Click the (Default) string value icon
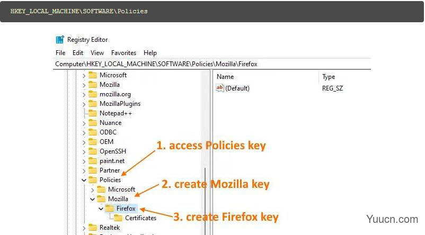The height and width of the screenshot is (235, 425). (220, 88)
